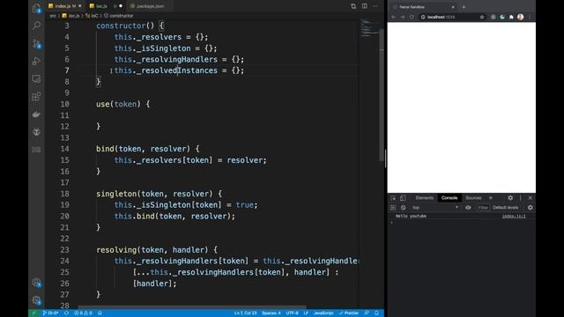Open the Remote Explorer view
This screenshot has height=317, width=564.
pyautogui.click(x=36, y=78)
